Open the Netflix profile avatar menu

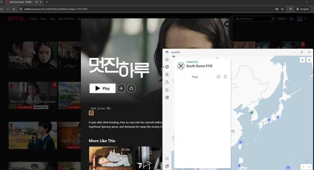[x=300, y=19]
